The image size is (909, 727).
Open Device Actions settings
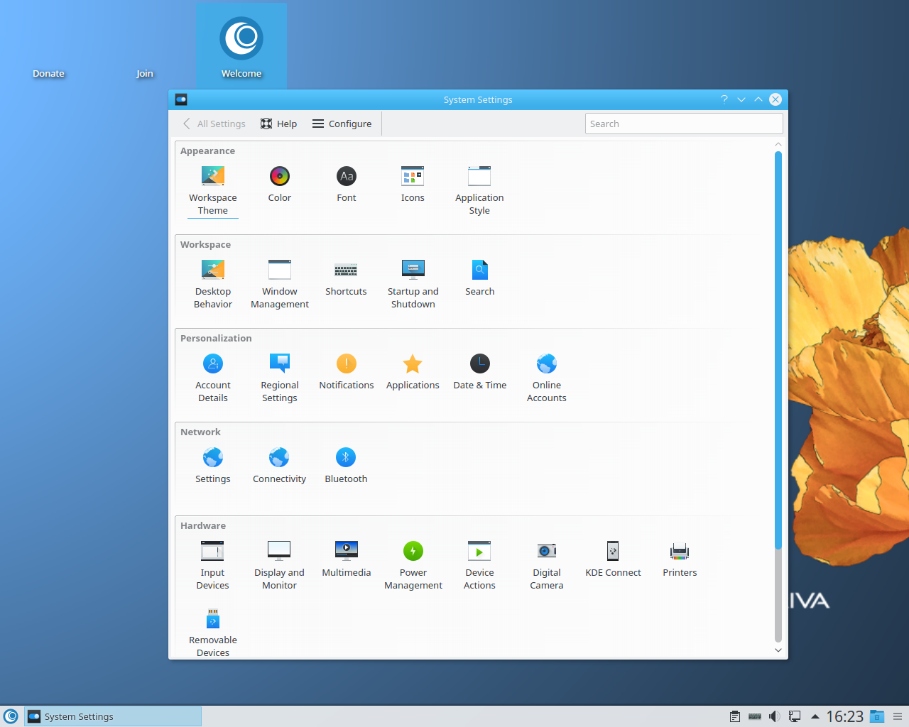[479, 565]
